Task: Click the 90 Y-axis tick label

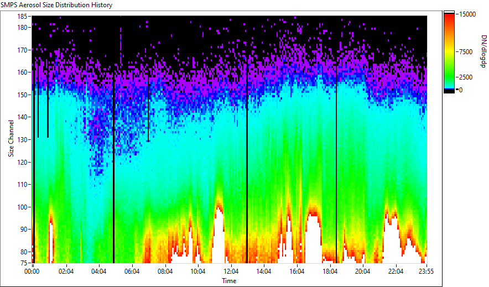Action: click(24, 229)
